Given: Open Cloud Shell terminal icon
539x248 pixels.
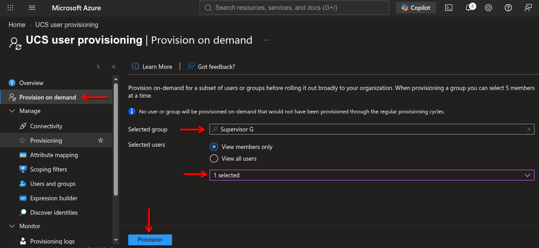Looking at the screenshot, I should click(449, 8).
